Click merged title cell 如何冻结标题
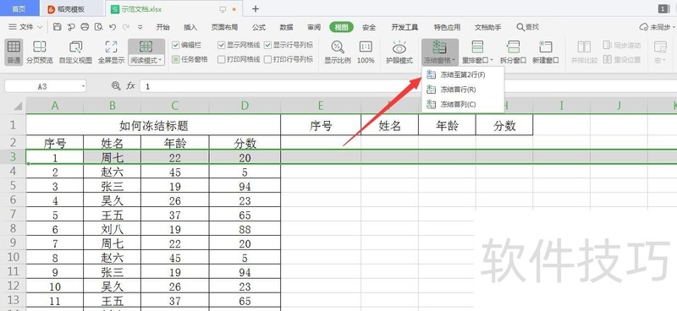This screenshot has height=311, width=677. tap(153, 125)
